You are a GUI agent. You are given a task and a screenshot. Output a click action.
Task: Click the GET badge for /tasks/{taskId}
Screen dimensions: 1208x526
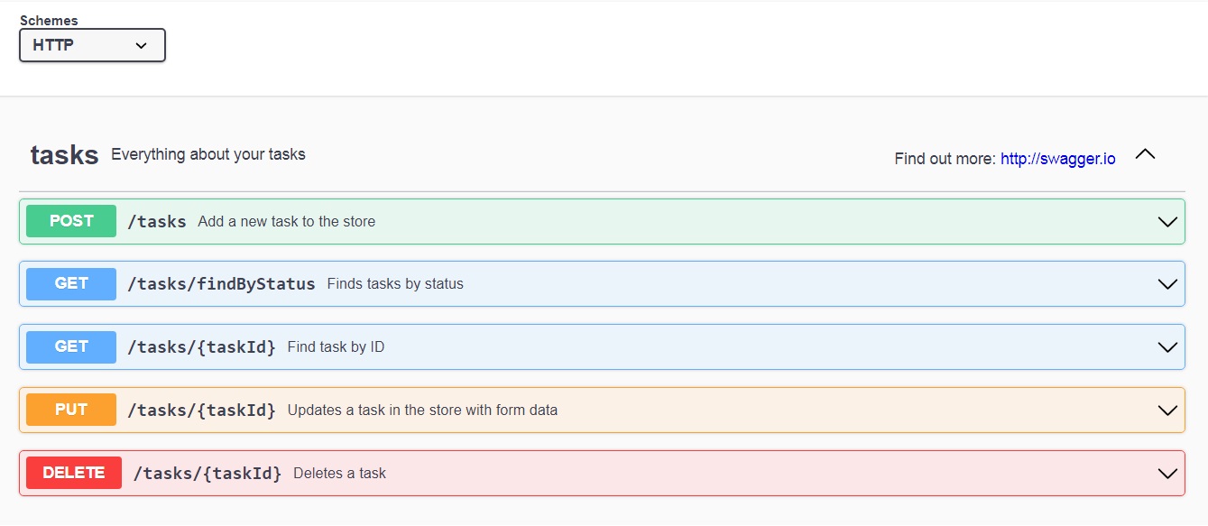point(71,346)
